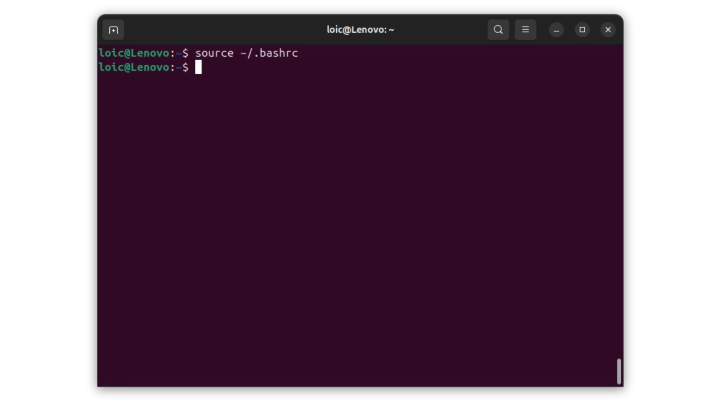Viewport: 721px width, 405px height.
Task: Click the search magnifier icon
Action: 498,30
